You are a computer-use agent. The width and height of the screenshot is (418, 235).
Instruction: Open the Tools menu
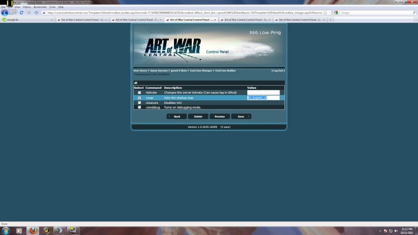[52, 7]
